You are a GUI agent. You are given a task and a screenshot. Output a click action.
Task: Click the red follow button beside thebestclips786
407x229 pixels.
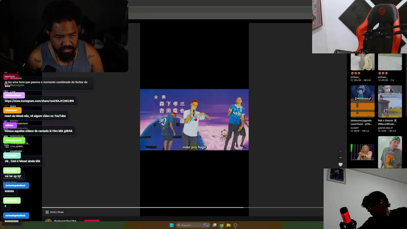click(x=92, y=221)
